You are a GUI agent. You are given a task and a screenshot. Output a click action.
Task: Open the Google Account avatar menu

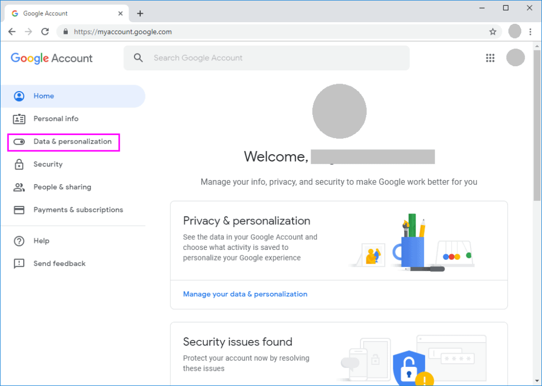coord(516,57)
